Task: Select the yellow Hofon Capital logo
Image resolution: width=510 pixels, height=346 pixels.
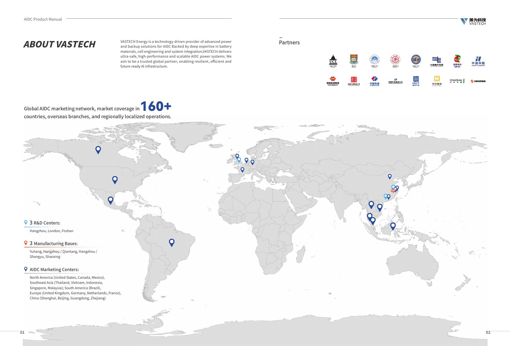Action: tap(437, 81)
